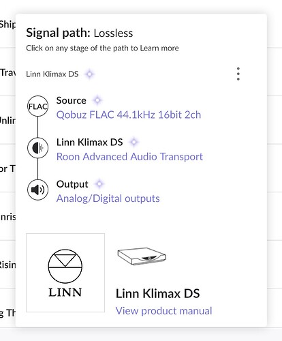The width and height of the screenshot is (282, 341).
Task: Open Roon Advanced Audio Transport link
Action: pyautogui.click(x=129, y=157)
